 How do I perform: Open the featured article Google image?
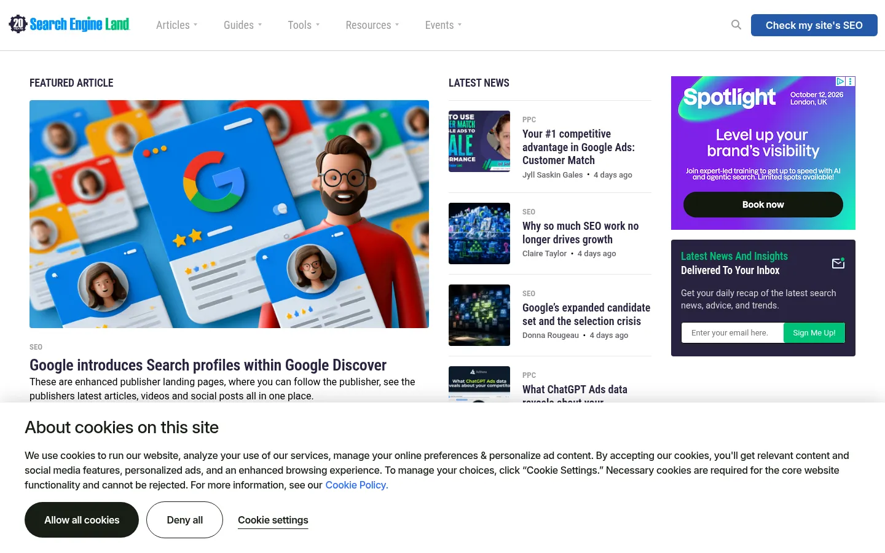click(x=229, y=214)
